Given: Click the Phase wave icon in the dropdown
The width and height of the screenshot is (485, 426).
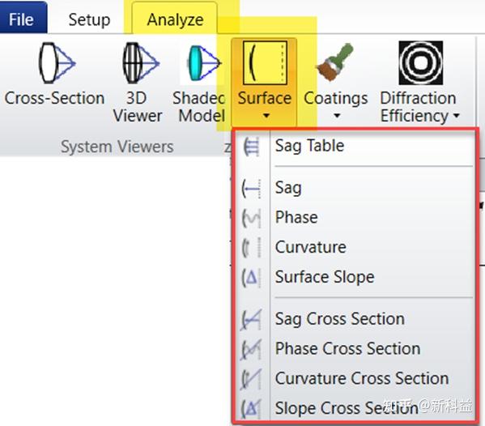Looking at the screenshot, I should click(x=252, y=218).
